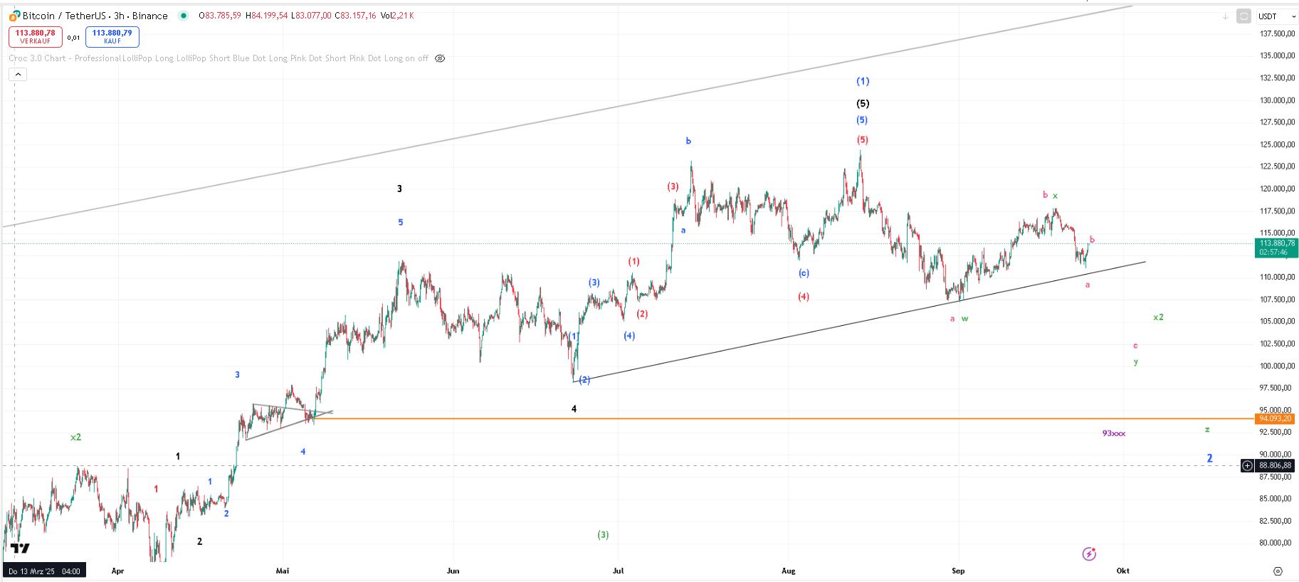Collapse the indicator legend with chevron button
Image resolution: width=1299 pixels, height=582 pixels.
click(x=18, y=74)
